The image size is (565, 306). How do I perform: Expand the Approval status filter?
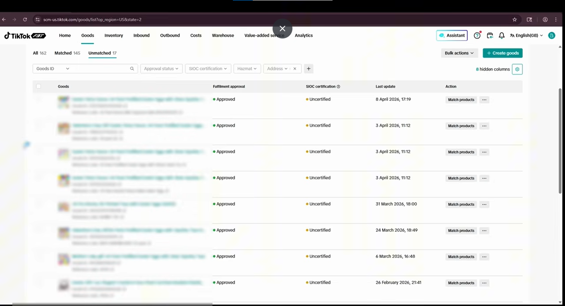point(161,69)
